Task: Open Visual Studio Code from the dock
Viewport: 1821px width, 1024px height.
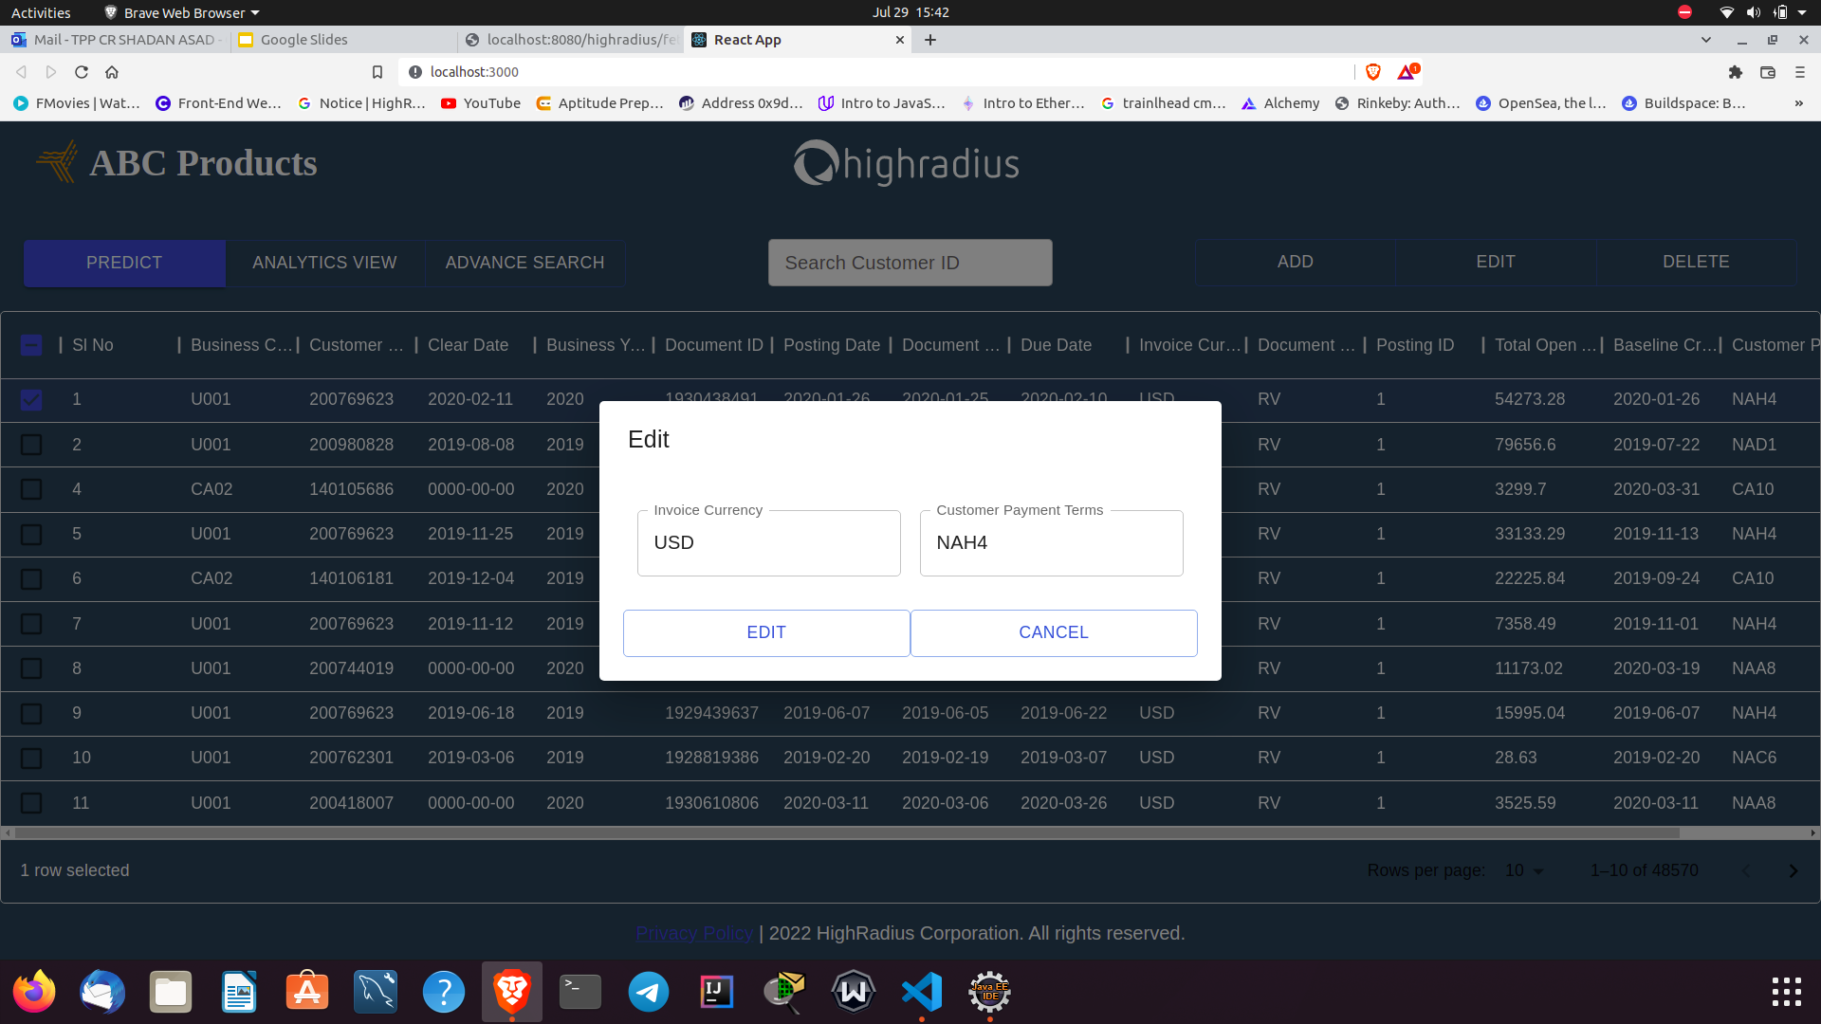Action: pyautogui.click(x=921, y=992)
